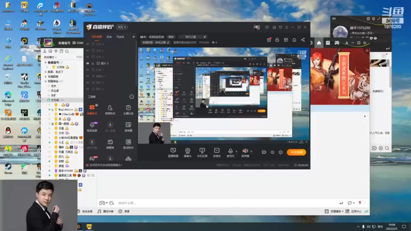Click the home icon in YY window

319,43
